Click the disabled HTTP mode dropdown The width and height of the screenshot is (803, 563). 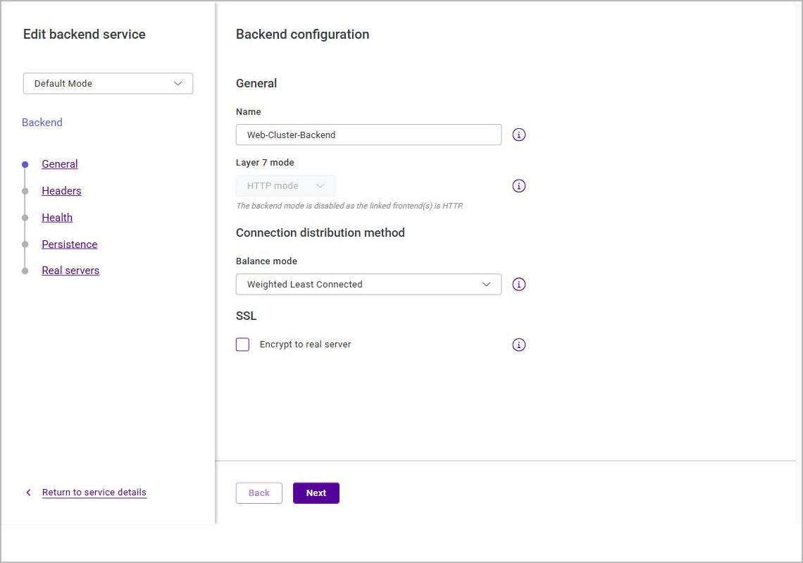click(x=285, y=186)
